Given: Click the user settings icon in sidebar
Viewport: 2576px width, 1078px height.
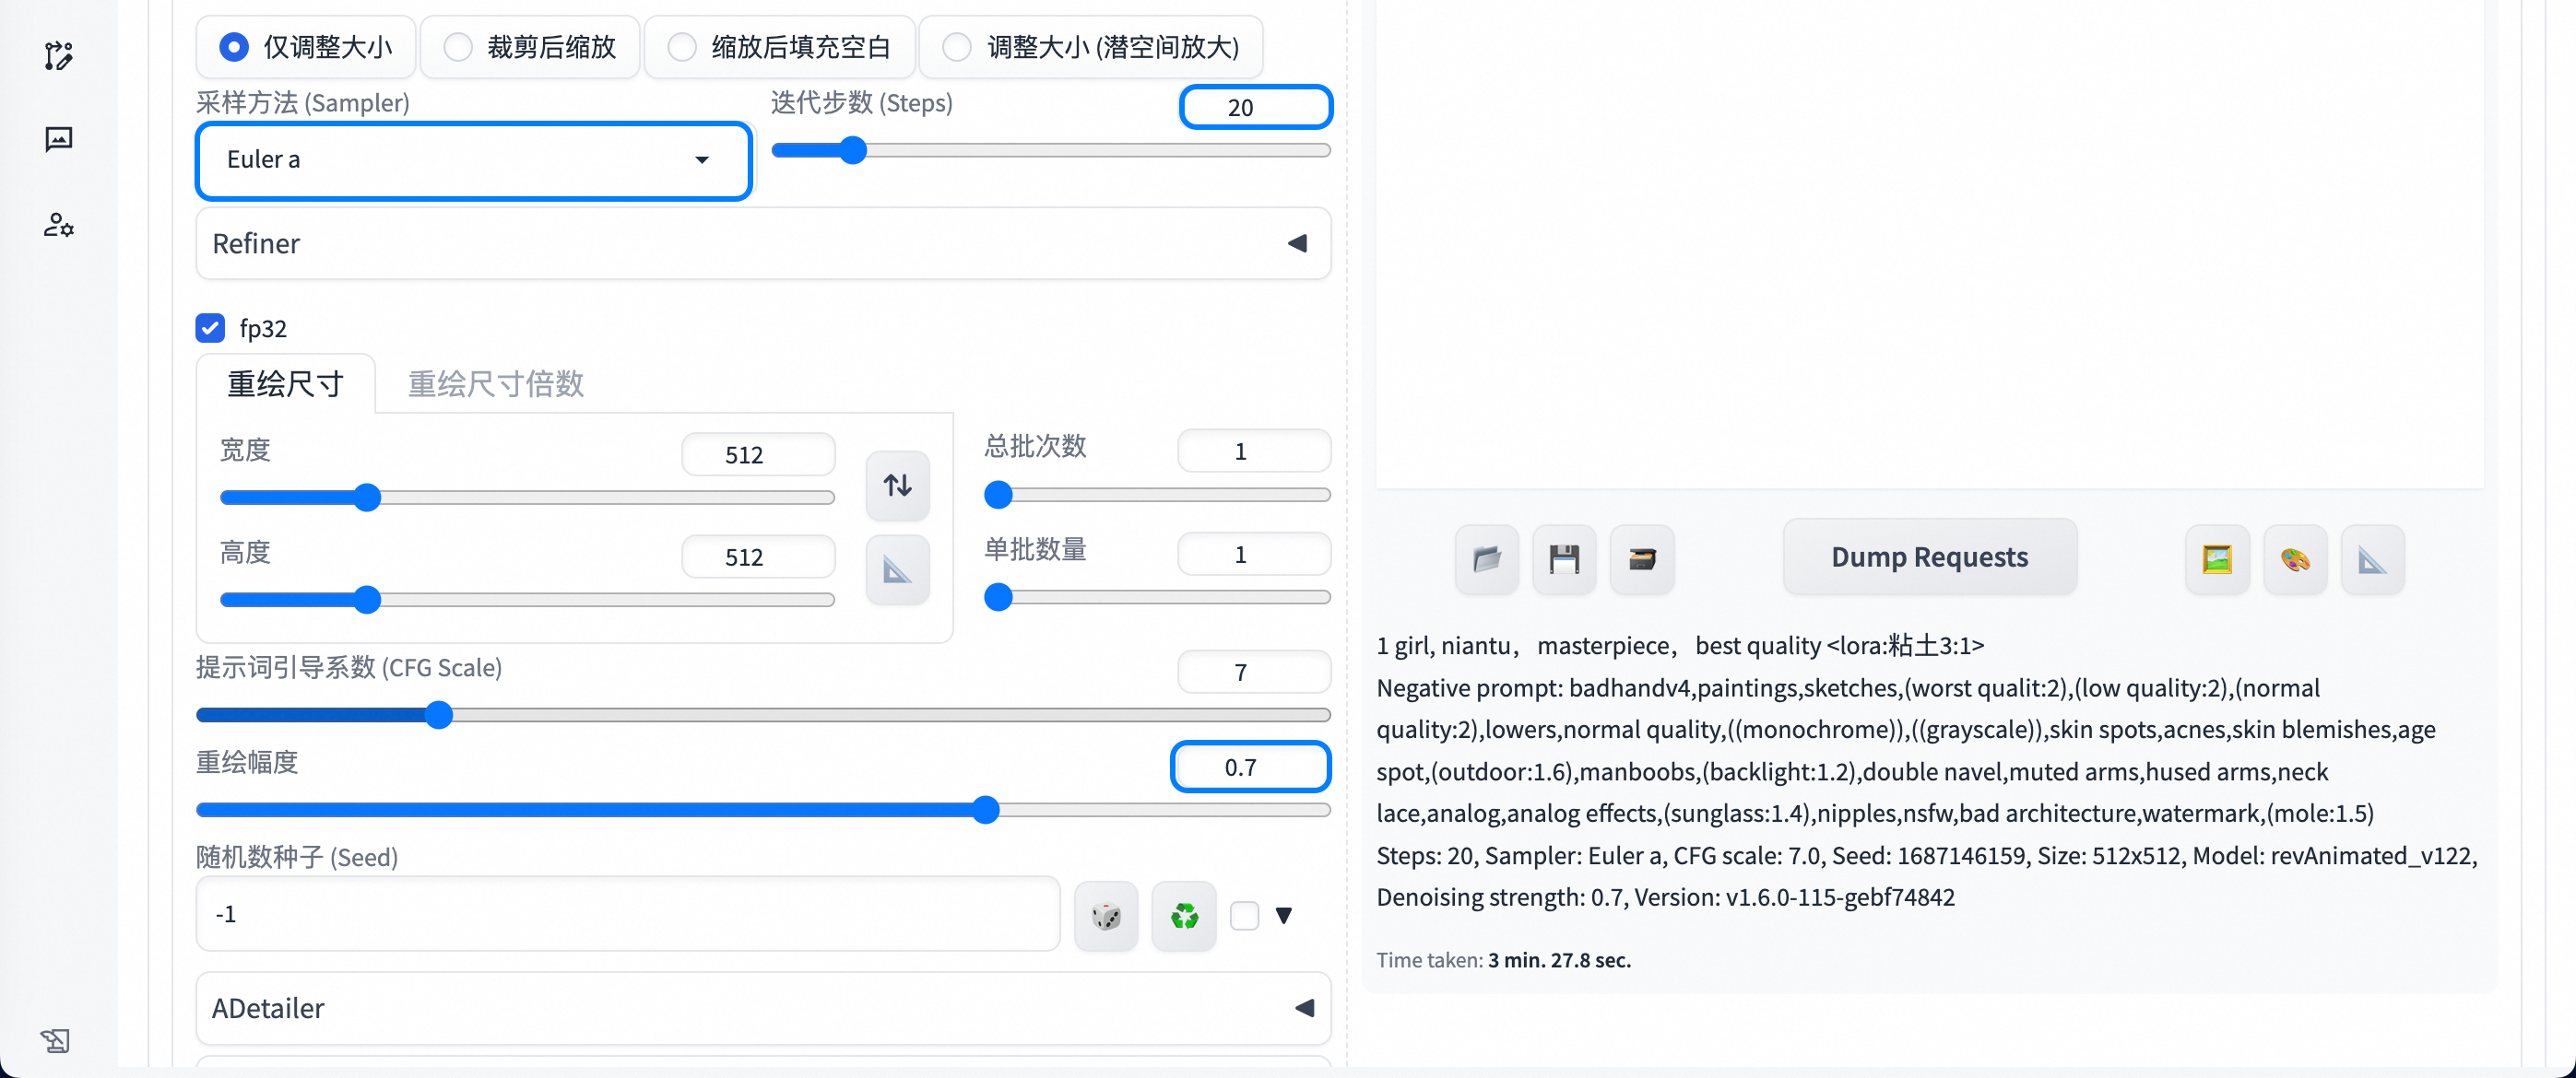Looking at the screenshot, I should [x=58, y=225].
